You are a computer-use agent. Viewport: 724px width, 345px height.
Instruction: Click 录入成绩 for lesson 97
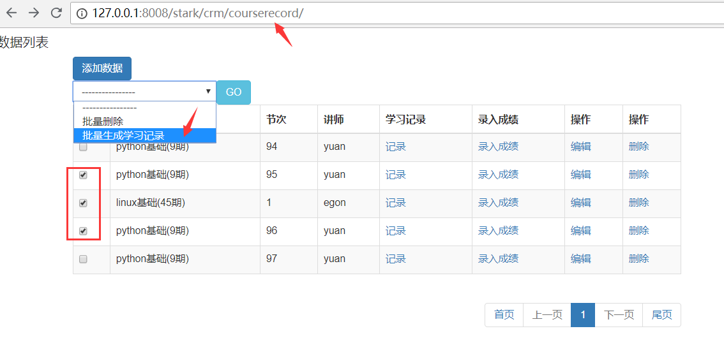(x=498, y=259)
